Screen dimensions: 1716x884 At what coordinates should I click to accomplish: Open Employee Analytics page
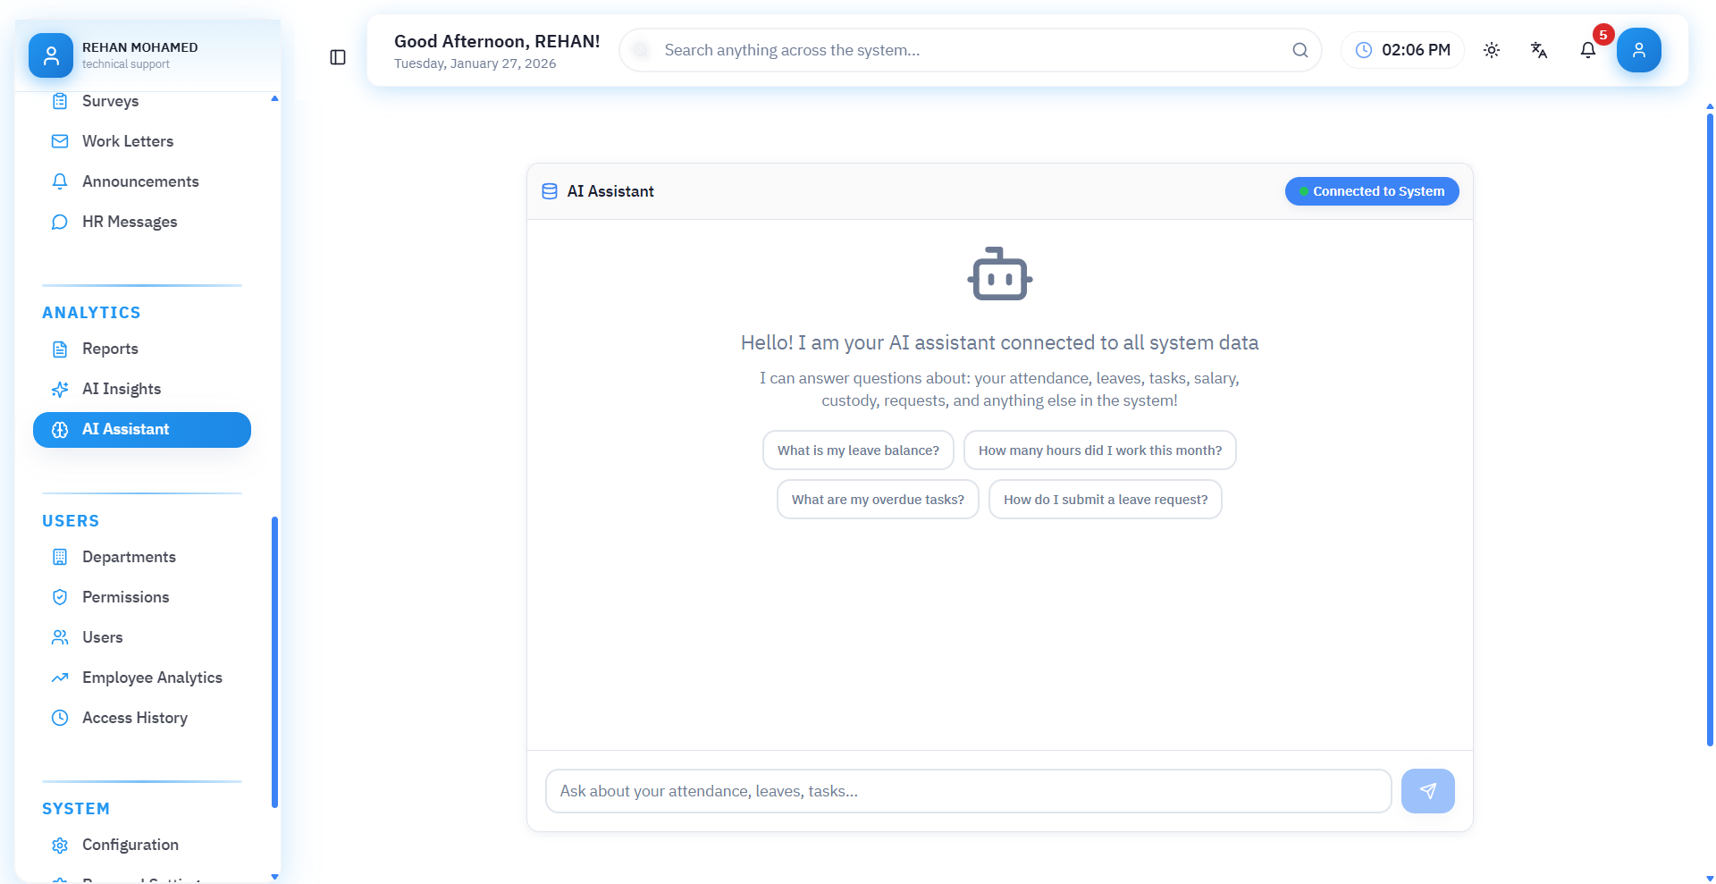(x=152, y=678)
